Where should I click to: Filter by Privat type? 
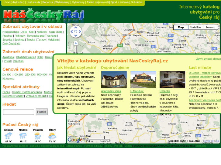pos(7,61)
